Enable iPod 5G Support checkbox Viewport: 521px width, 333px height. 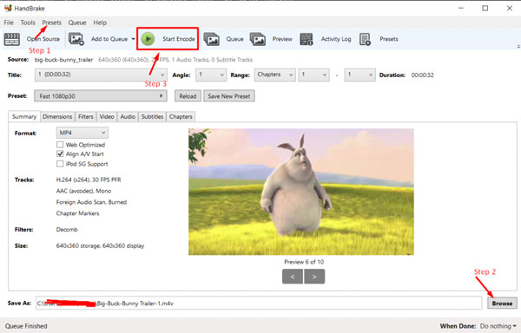[x=60, y=164]
